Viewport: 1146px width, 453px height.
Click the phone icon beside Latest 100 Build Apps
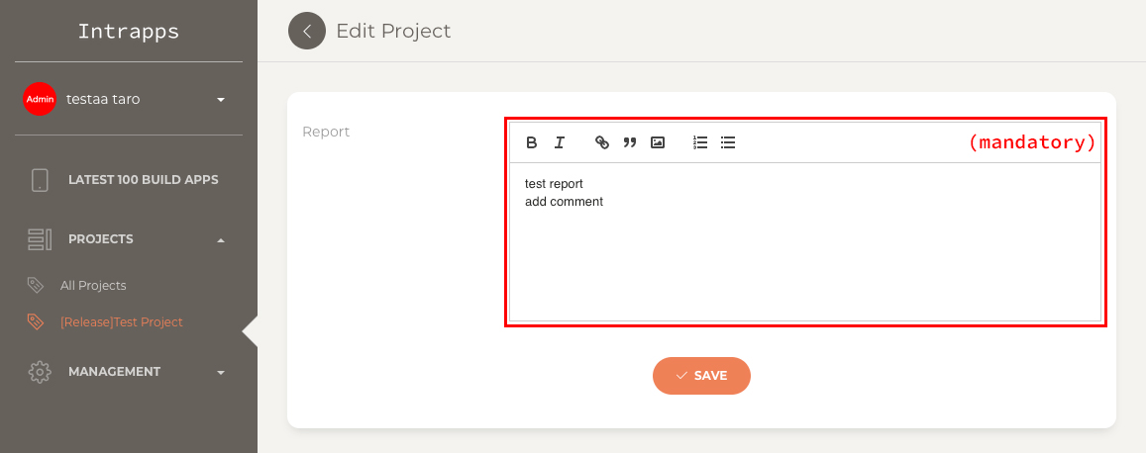40,179
